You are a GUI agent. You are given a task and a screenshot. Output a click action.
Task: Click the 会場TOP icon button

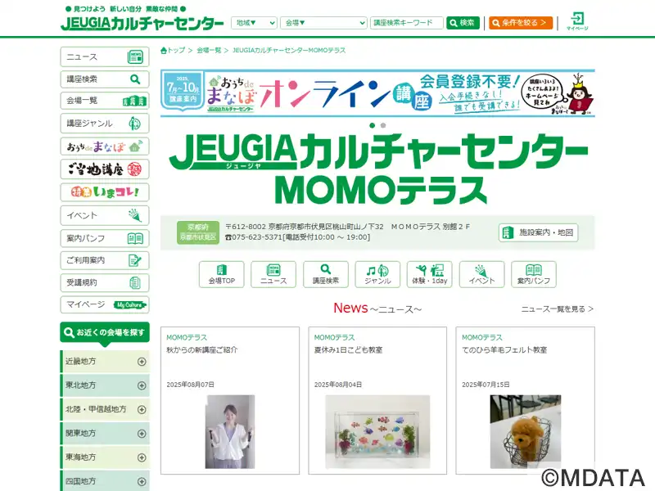221,274
